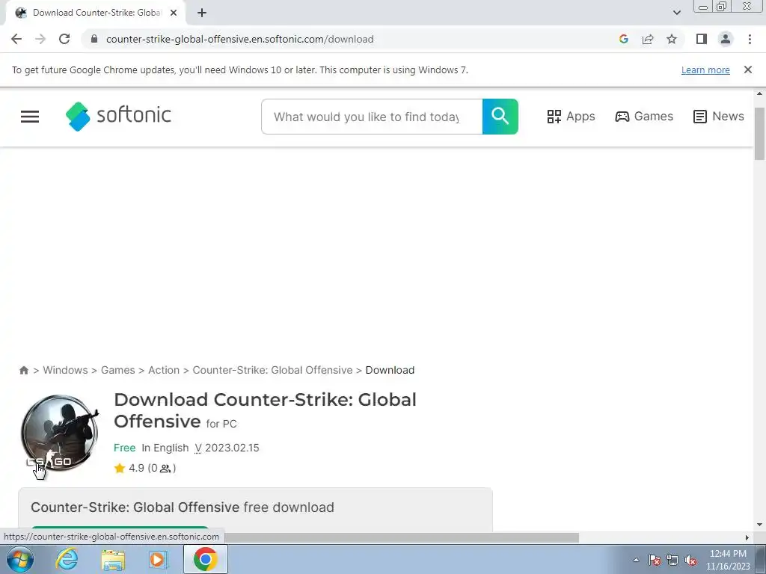Viewport: 766px width, 574px height.
Task: Click the site lock icon
Action: 94,39
